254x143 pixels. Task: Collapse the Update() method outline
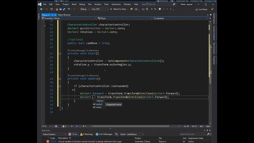click(x=60, y=79)
